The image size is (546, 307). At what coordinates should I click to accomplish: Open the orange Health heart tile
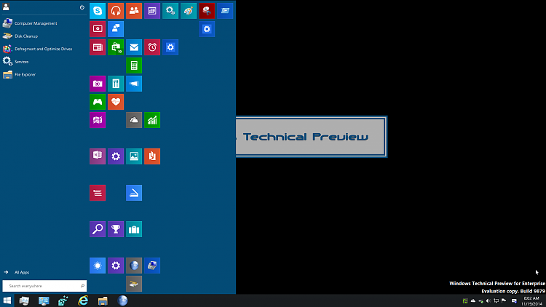116,102
